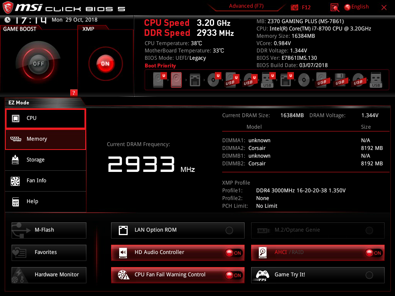
Task: Open the Hardware Monitor
Action: pyautogui.click(x=49, y=275)
